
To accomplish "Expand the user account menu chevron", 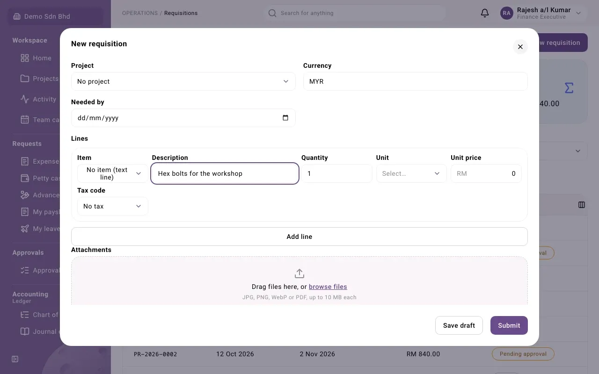I will pyautogui.click(x=578, y=13).
